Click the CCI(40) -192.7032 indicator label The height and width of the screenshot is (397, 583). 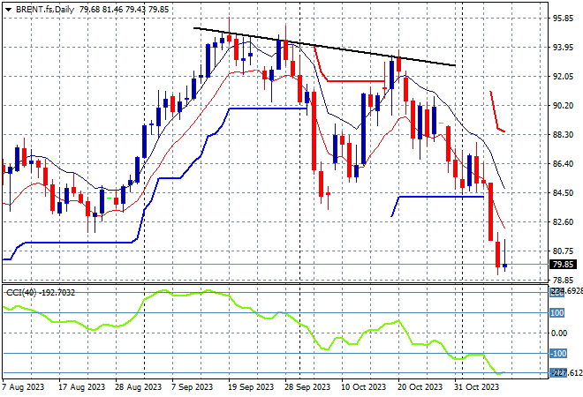click(x=41, y=293)
